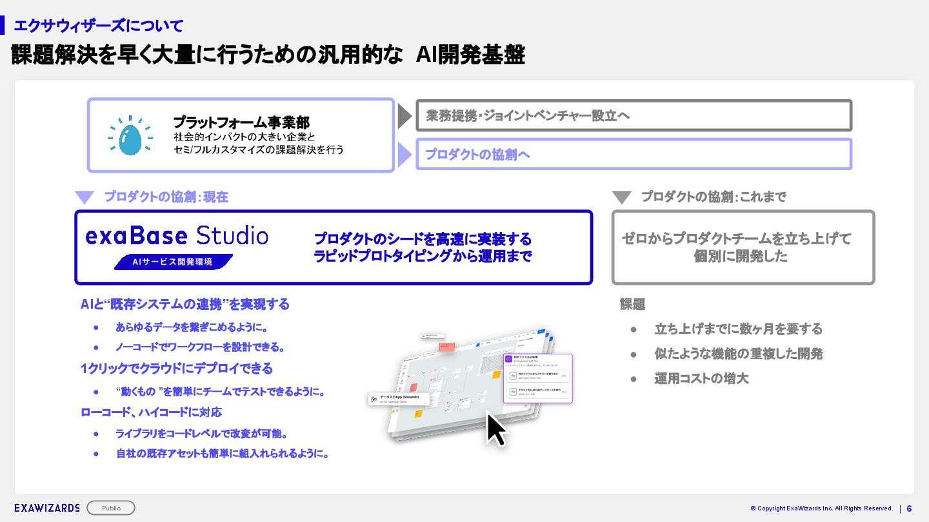Click heading AIと“既存システムの連携”を実現する
This screenshot has width=929, height=522.
185,304
